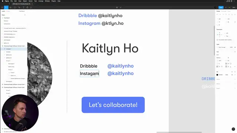Click the add page plus icon
Image resolution: width=237 pixels, height=133 pixels.
pyautogui.click(x=25, y=15)
